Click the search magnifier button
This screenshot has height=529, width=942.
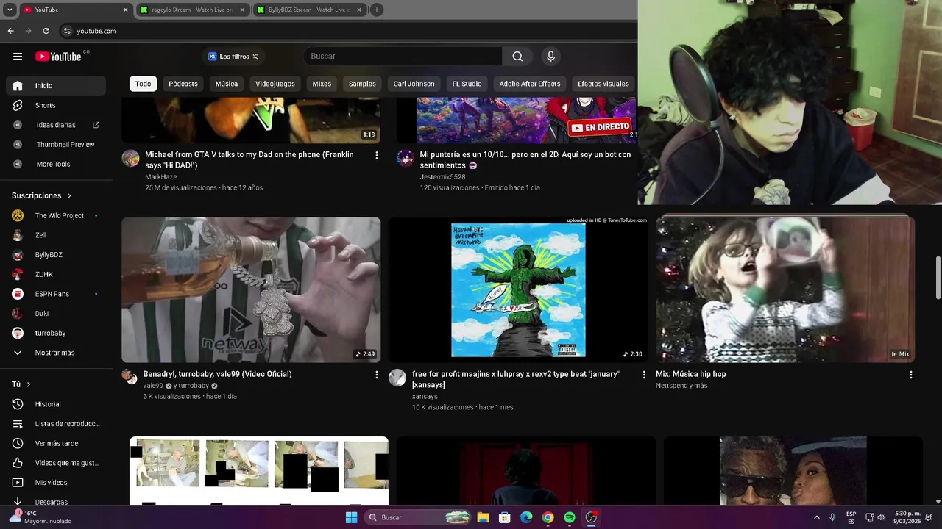pos(517,57)
